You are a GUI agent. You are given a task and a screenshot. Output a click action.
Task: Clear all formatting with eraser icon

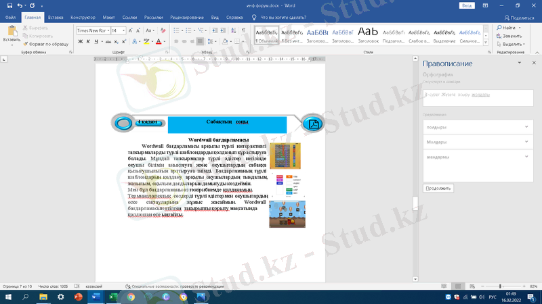point(163,30)
